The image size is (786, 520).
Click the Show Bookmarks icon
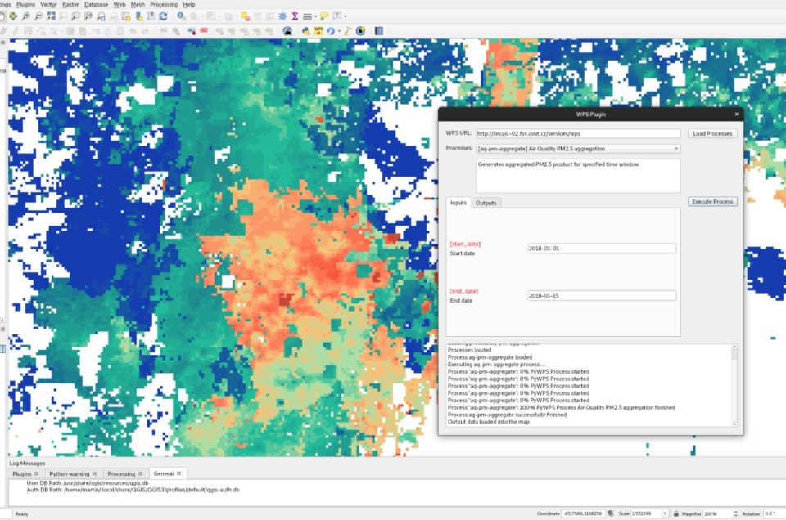point(151,16)
